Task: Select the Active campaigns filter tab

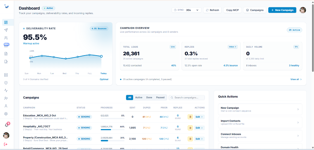Action: point(139,97)
